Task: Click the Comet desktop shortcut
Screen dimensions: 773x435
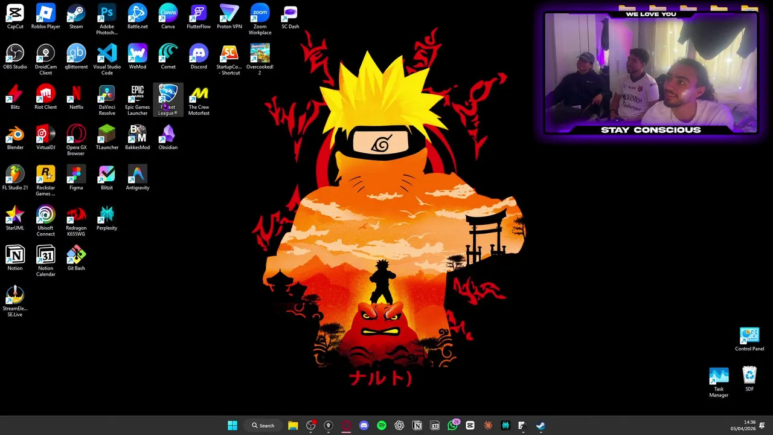Action: pyautogui.click(x=168, y=57)
